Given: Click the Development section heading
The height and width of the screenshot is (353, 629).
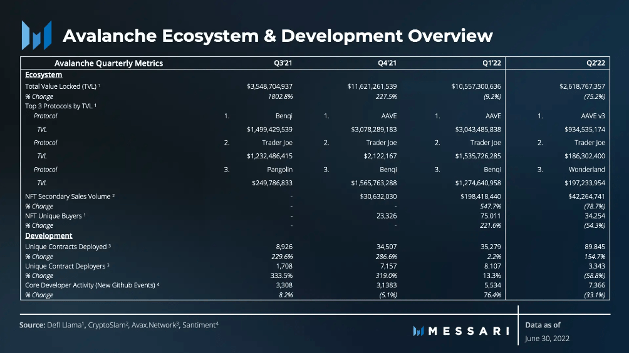Looking at the screenshot, I should pyautogui.click(x=48, y=235).
